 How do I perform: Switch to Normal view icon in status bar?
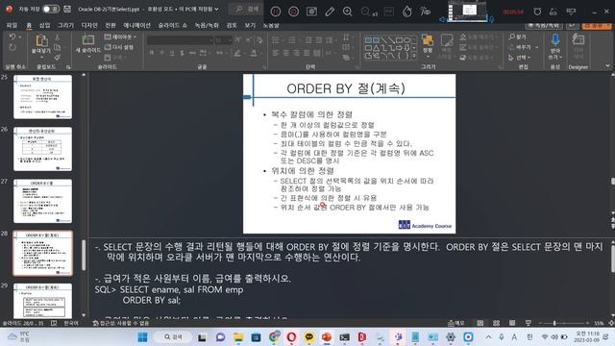(480, 323)
